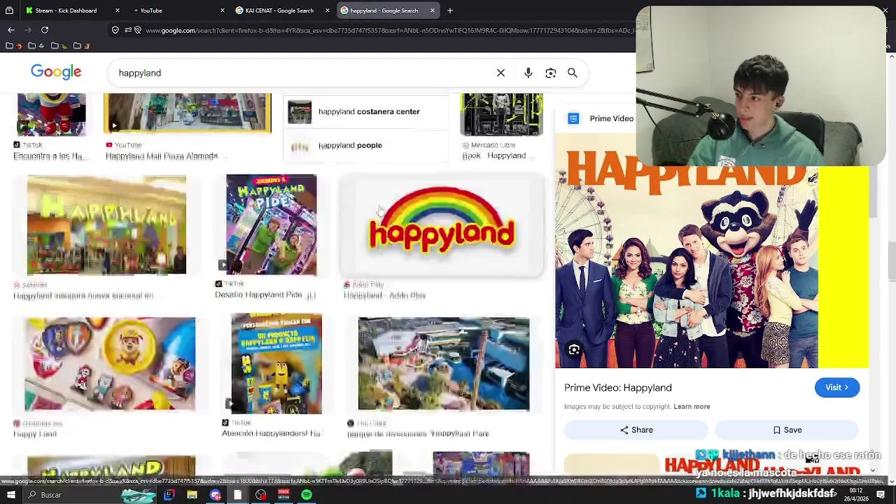
Task: Open the Prime Video source header link
Action: [x=601, y=118]
